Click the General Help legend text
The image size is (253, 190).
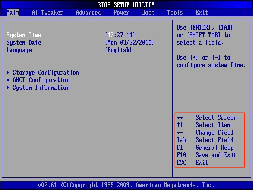[x=214, y=148]
